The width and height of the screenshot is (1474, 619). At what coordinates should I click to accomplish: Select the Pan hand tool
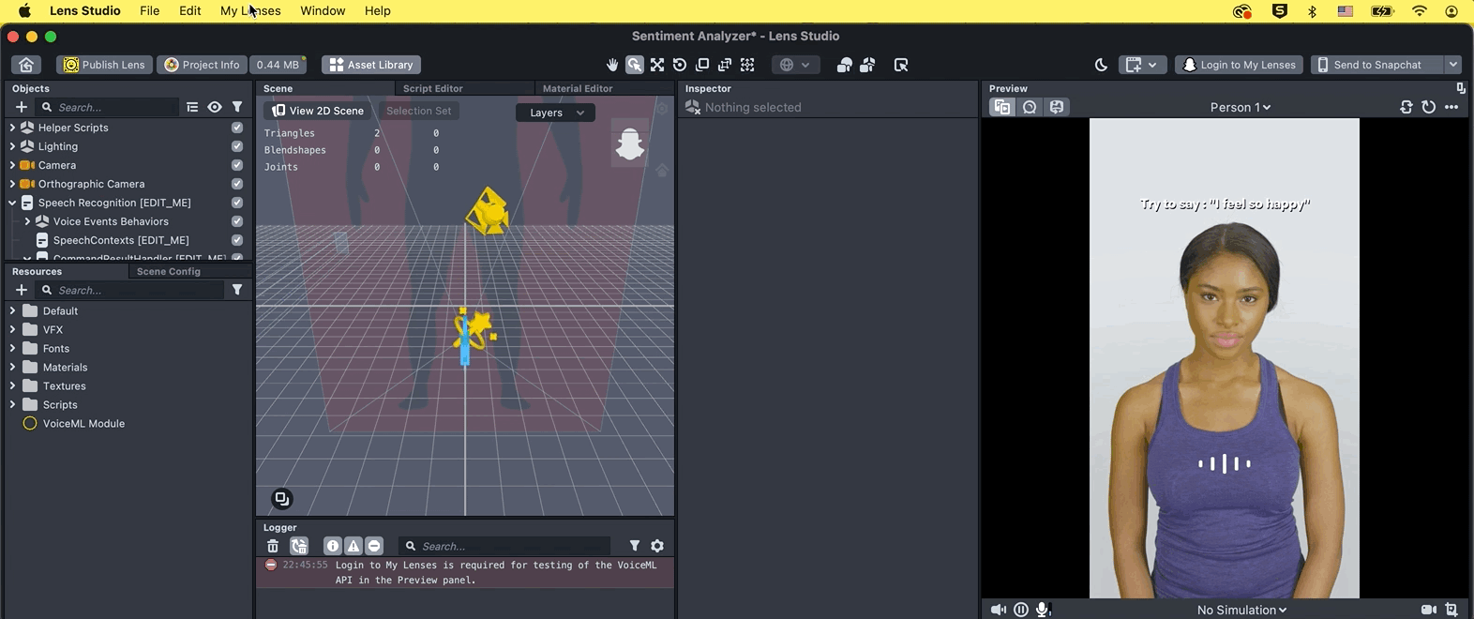point(612,65)
